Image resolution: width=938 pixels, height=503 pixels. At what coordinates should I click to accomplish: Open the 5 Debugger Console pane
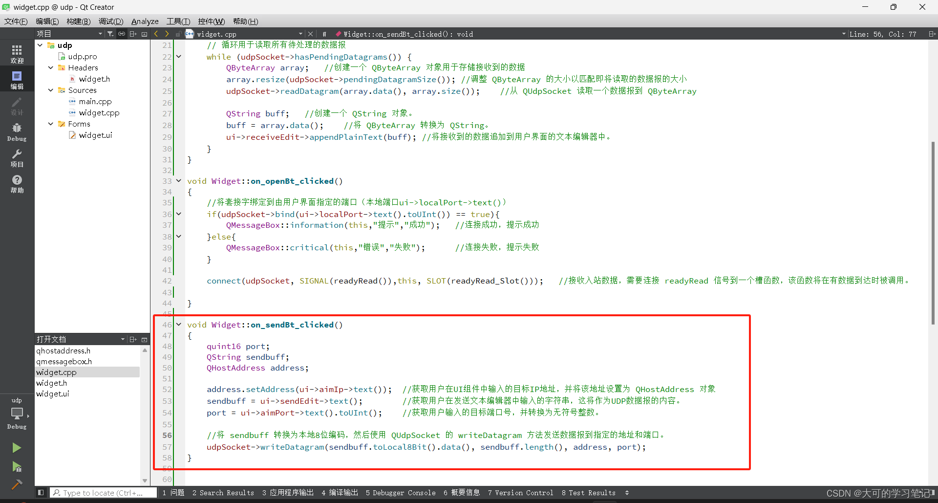(x=401, y=493)
